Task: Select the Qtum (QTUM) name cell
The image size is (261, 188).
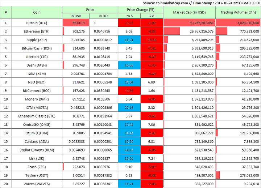Action: coord(37,133)
